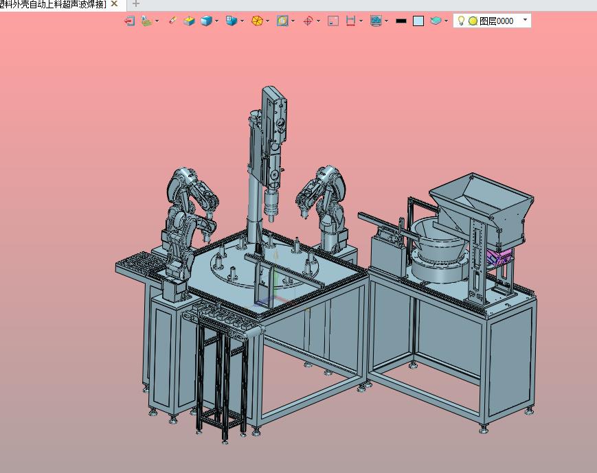
Task: Click the orange polyhedron icon
Action: pos(258,21)
